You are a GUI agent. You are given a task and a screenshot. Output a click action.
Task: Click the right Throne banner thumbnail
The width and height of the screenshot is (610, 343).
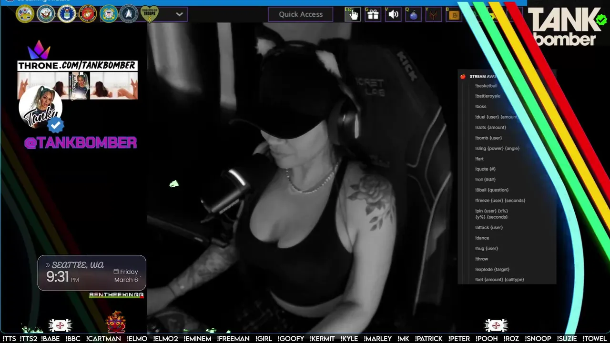113,85
